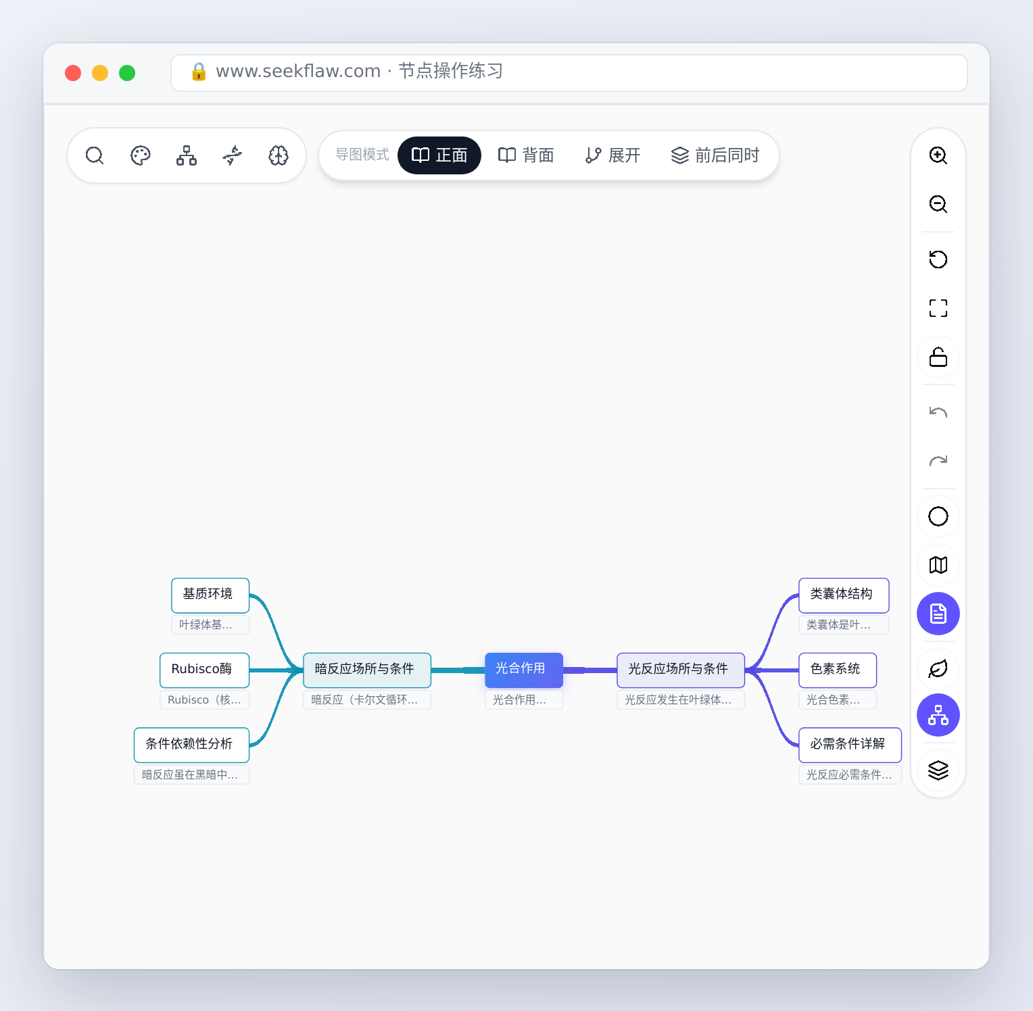This screenshot has width=1033, height=1011.
Task: Open the minimap view
Action: [938, 565]
